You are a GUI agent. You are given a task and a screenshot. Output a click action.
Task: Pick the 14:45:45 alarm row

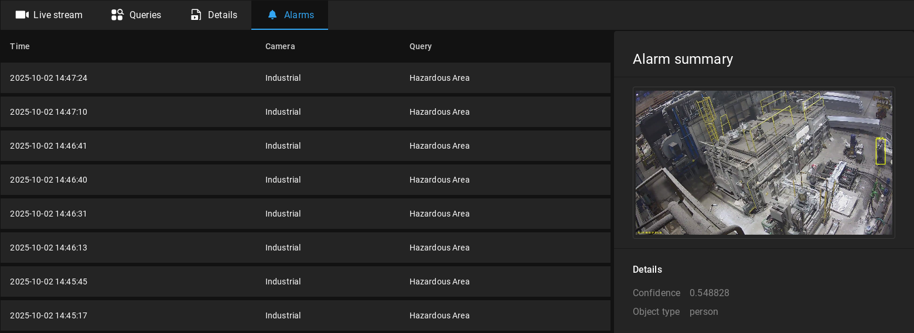(305, 281)
